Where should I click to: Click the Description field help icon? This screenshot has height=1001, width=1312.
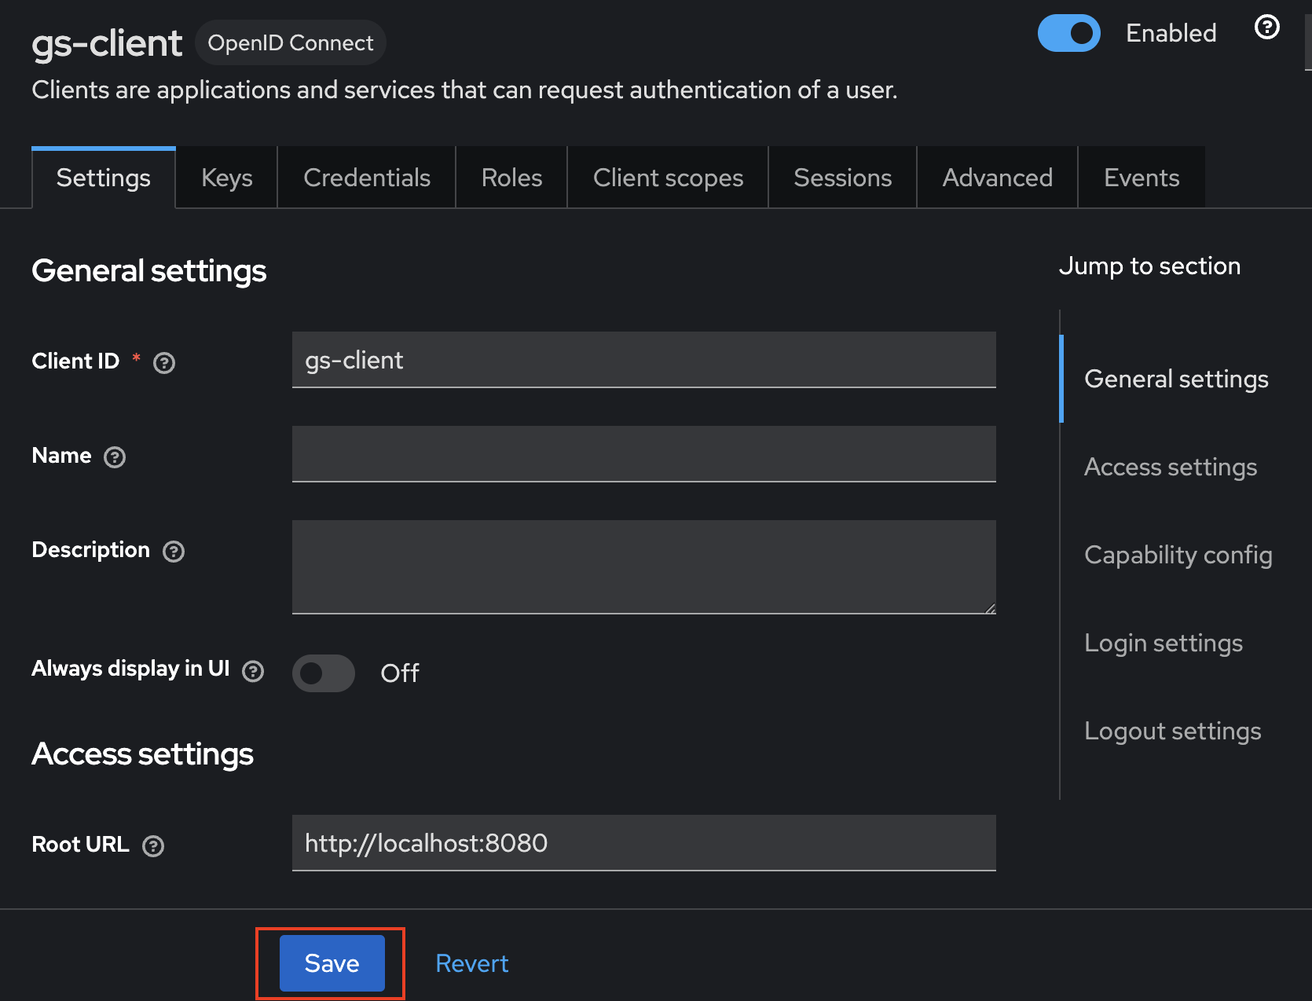click(174, 552)
